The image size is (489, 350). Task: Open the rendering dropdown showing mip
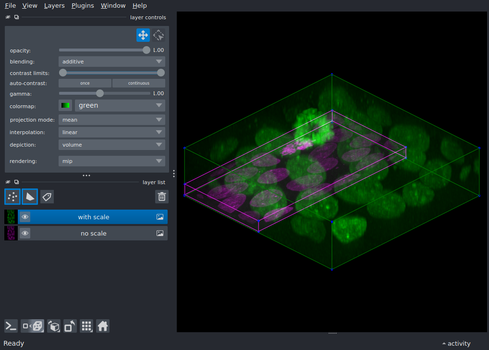point(111,161)
